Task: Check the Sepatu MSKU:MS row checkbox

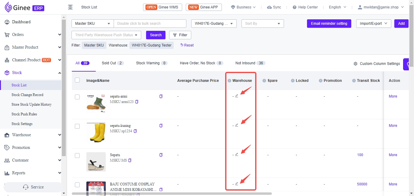Action: (x=77, y=156)
